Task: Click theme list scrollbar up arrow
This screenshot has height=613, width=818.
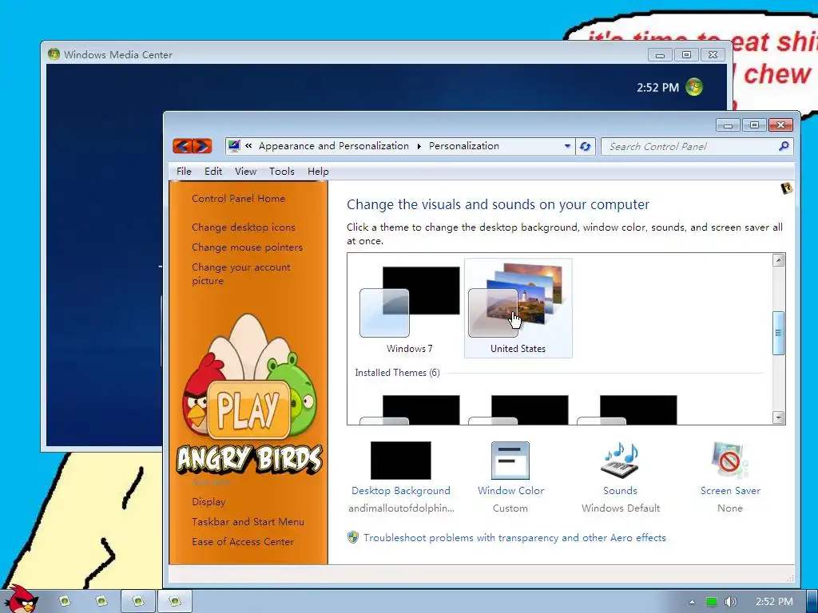Action: [x=778, y=260]
